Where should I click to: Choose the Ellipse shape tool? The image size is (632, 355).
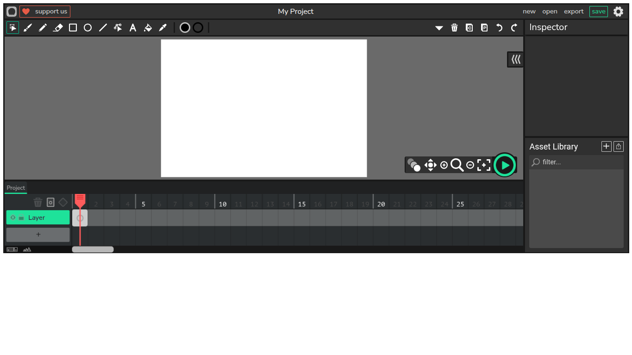pyautogui.click(x=88, y=28)
